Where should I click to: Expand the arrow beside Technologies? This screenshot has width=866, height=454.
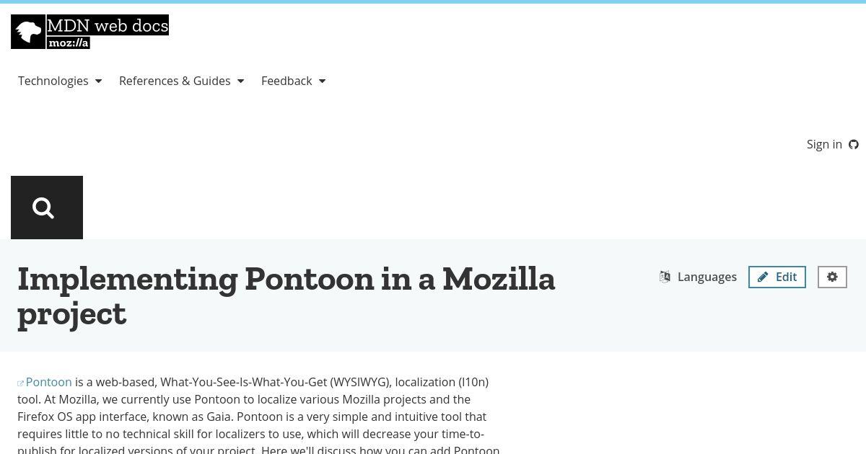(x=98, y=81)
